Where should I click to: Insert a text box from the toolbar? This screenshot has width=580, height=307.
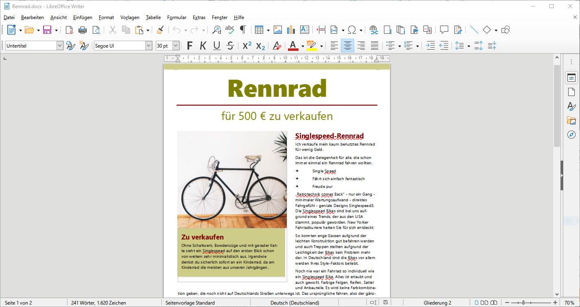tap(305, 30)
